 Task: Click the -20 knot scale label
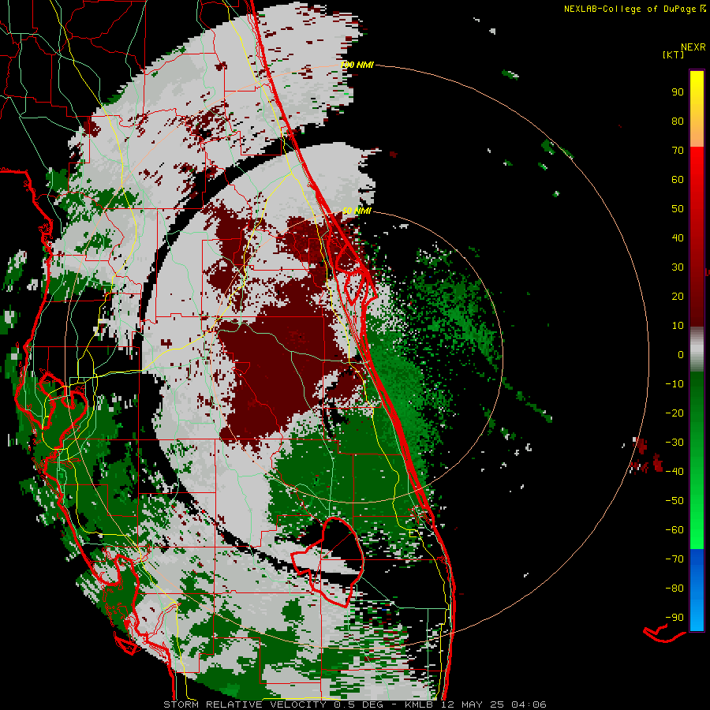674,413
